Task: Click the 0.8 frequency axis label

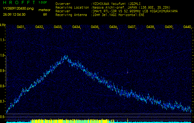Action: [3, 86]
